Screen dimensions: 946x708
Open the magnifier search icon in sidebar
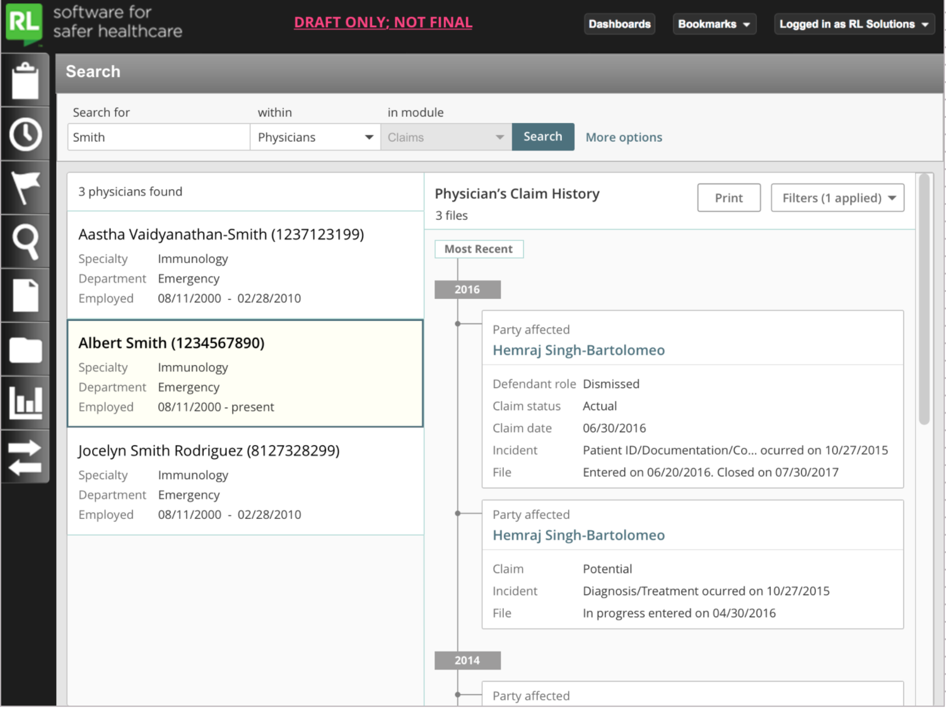coord(25,242)
